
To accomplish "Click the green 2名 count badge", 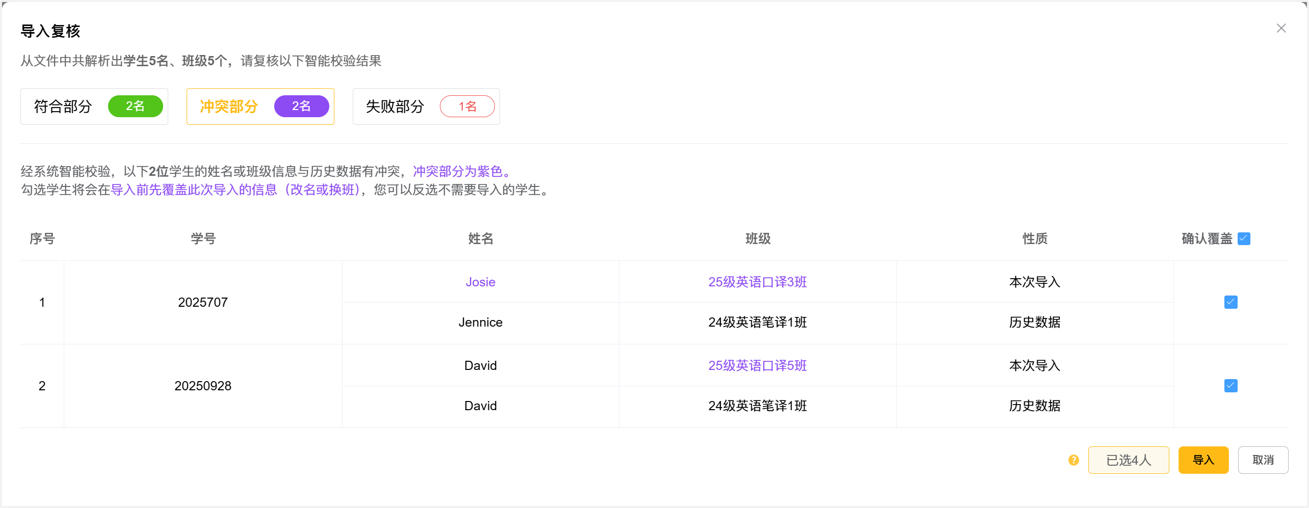I will (135, 106).
